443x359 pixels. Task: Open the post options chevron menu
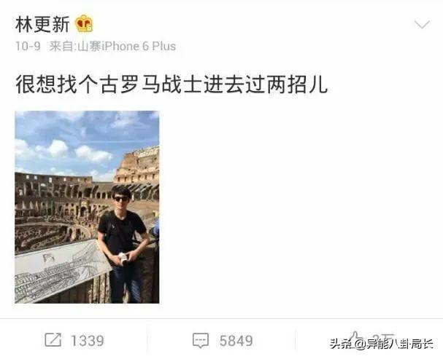(x=422, y=25)
